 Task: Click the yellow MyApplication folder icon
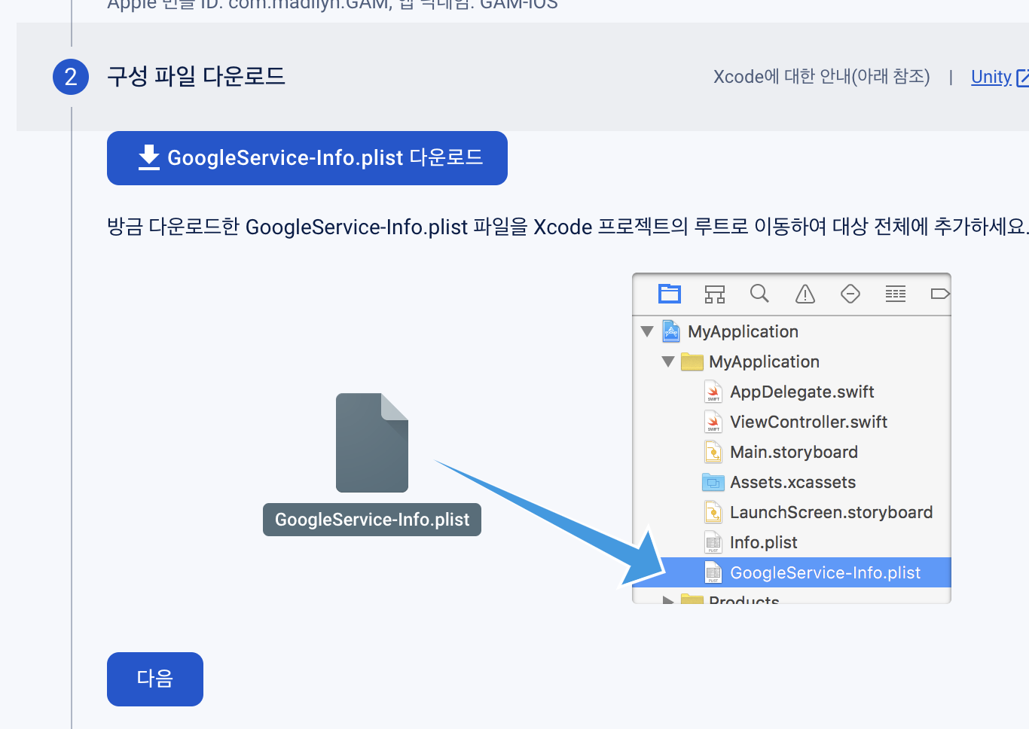tap(692, 361)
